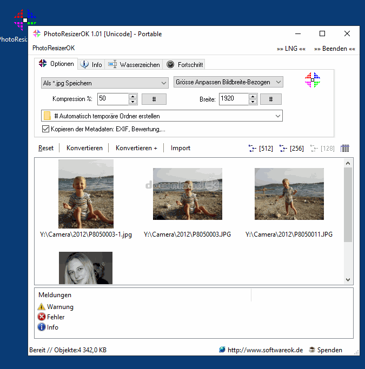Click the thumbnail list scroll up arrow
Screen dimensions: 365x369
(348, 163)
